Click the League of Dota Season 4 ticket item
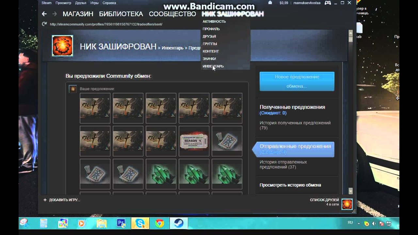The image size is (418, 235). pos(194,141)
